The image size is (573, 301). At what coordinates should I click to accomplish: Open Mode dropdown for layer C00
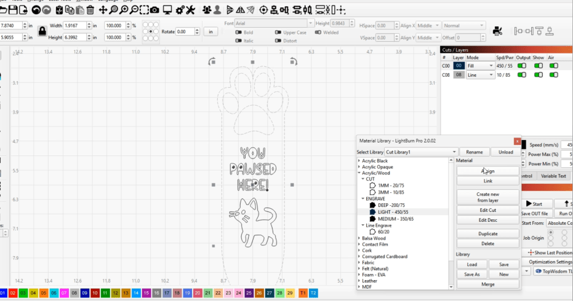click(480, 66)
